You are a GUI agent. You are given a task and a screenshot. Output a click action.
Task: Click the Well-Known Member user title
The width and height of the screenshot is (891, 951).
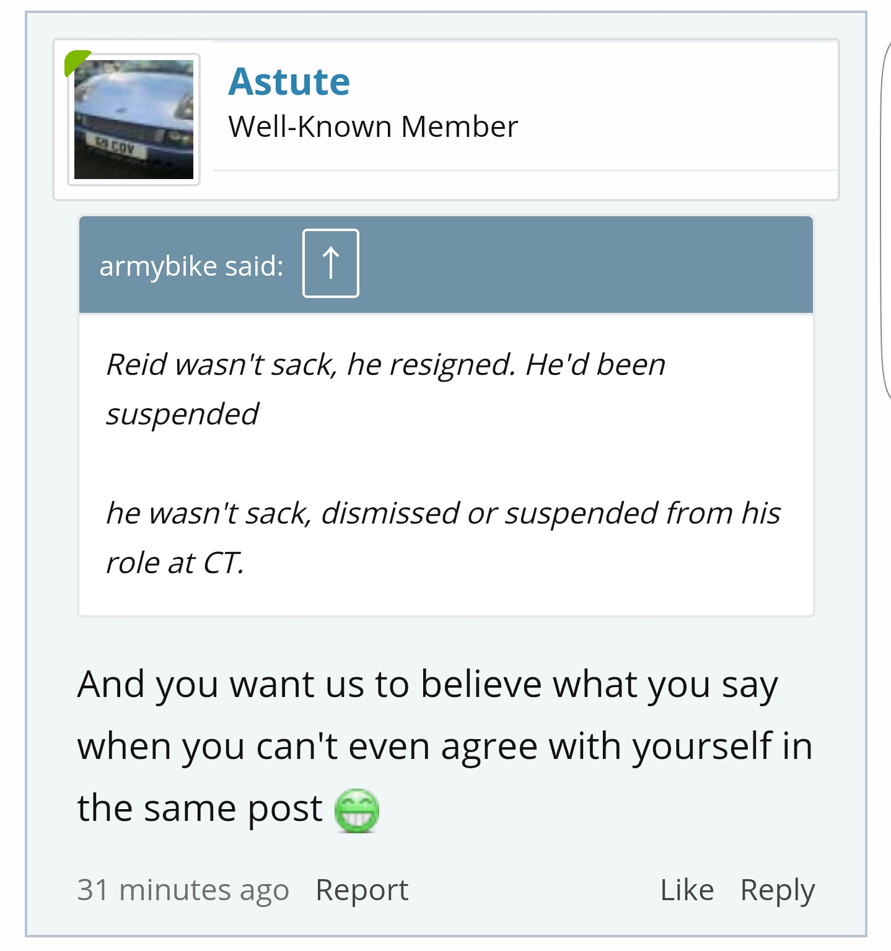coord(373,127)
